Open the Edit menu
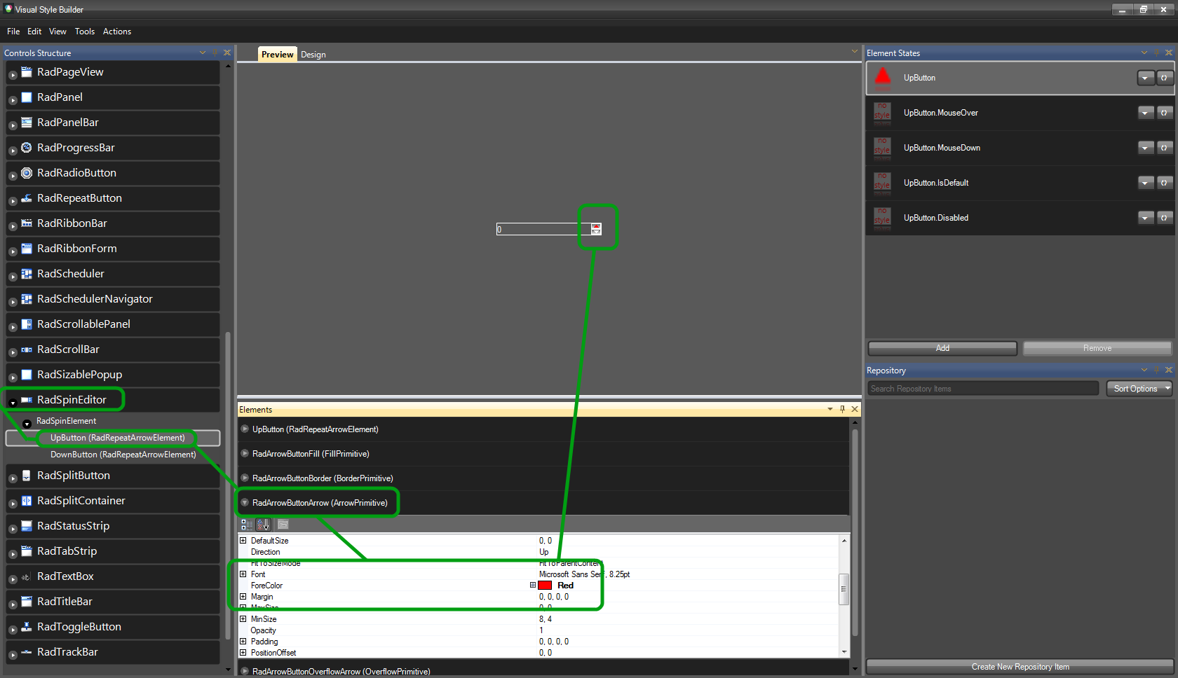1178x678 pixels. [x=34, y=32]
